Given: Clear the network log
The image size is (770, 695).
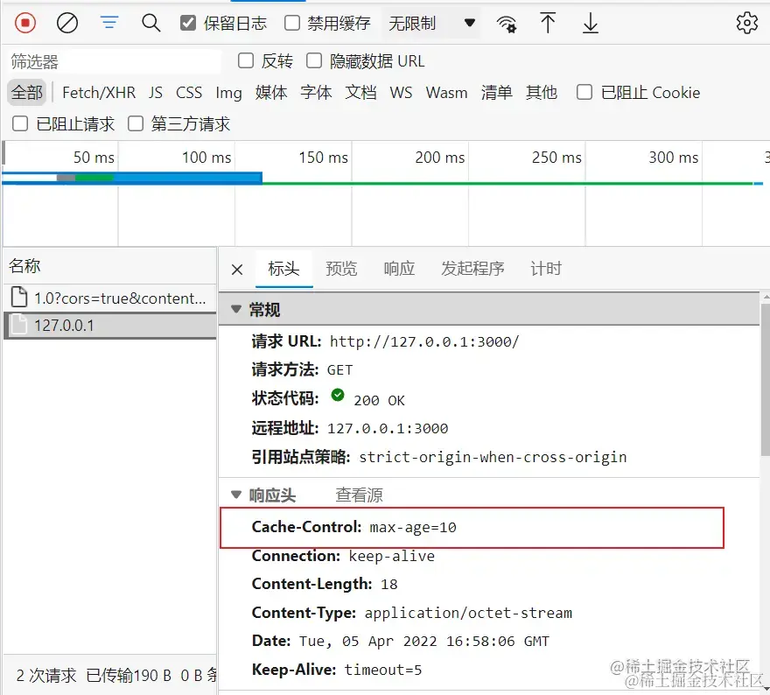Looking at the screenshot, I should pos(66,23).
